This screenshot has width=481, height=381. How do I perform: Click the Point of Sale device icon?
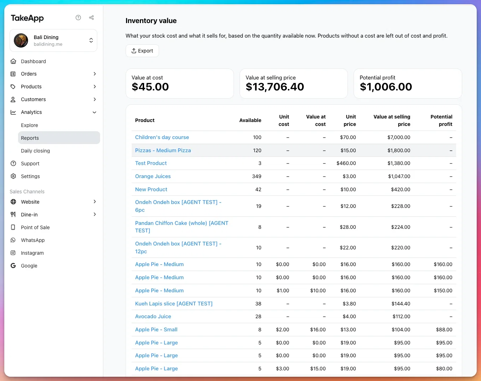13,227
